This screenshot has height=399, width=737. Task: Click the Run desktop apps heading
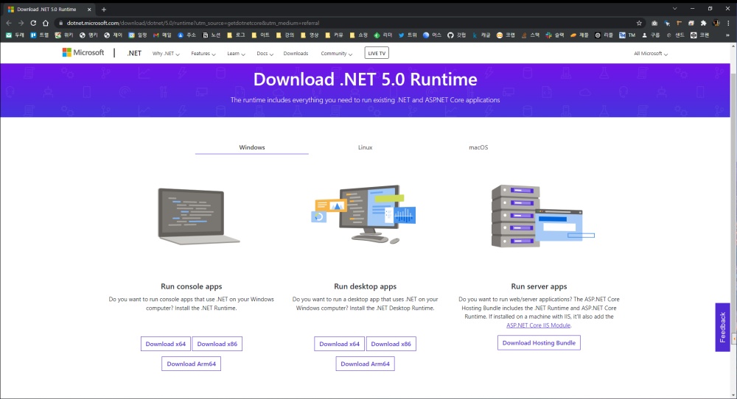366,286
